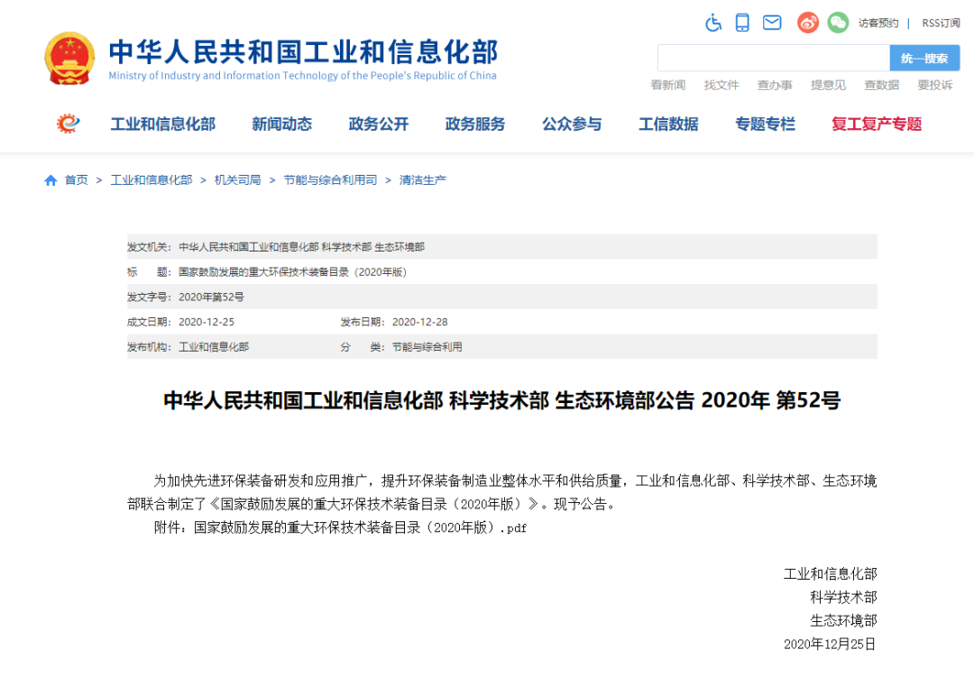Select 查办事 quick link
Image resolution: width=974 pixels, height=677 pixels.
(x=775, y=85)
